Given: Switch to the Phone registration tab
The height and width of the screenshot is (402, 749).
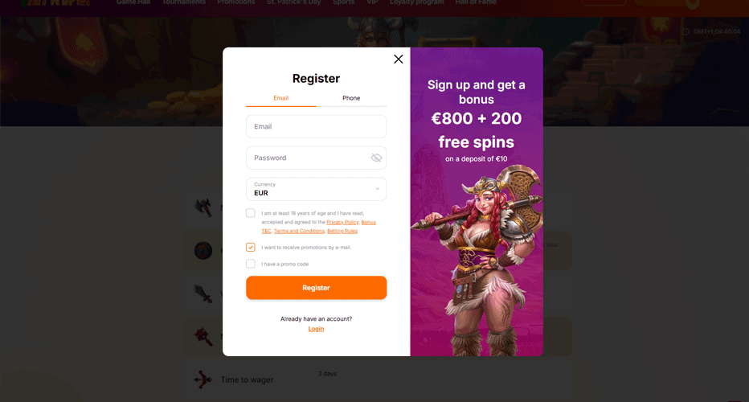Looking at the screenshot, I should (351, 98).
